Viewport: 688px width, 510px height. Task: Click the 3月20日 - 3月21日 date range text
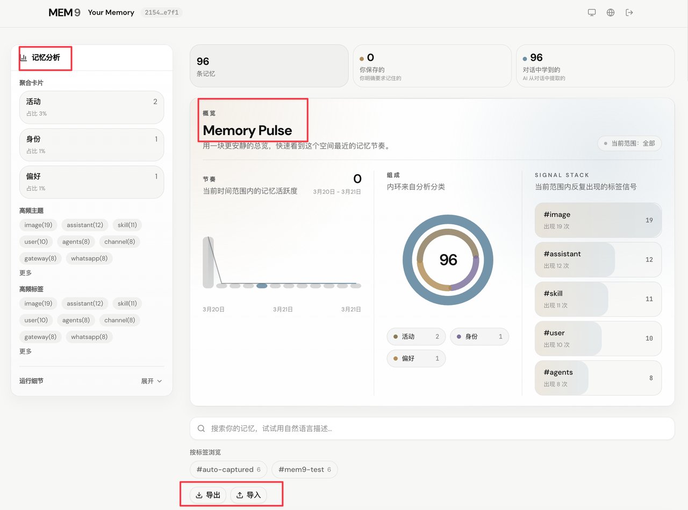pos(337,192)
